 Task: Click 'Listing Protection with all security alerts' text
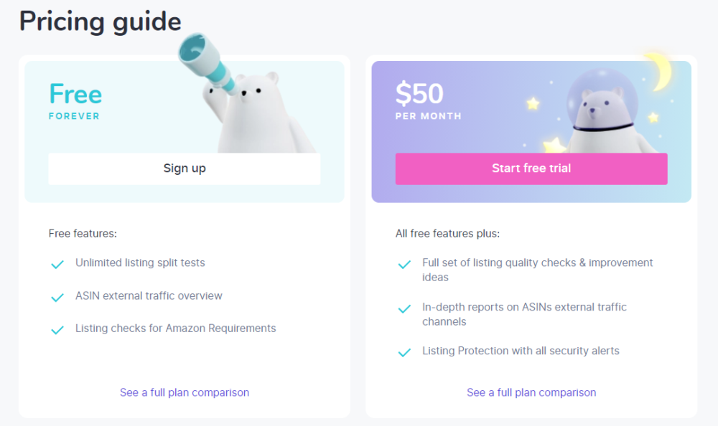521,351
